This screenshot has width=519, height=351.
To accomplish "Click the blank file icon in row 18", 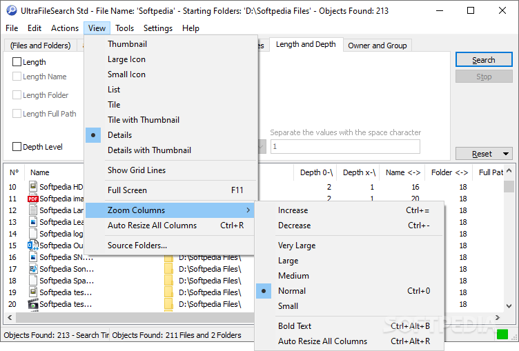I will [x=33, y=281].
